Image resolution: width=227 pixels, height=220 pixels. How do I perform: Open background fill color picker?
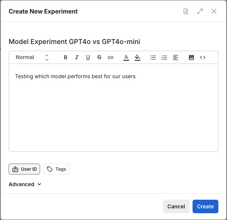click(x=137, y=58)
